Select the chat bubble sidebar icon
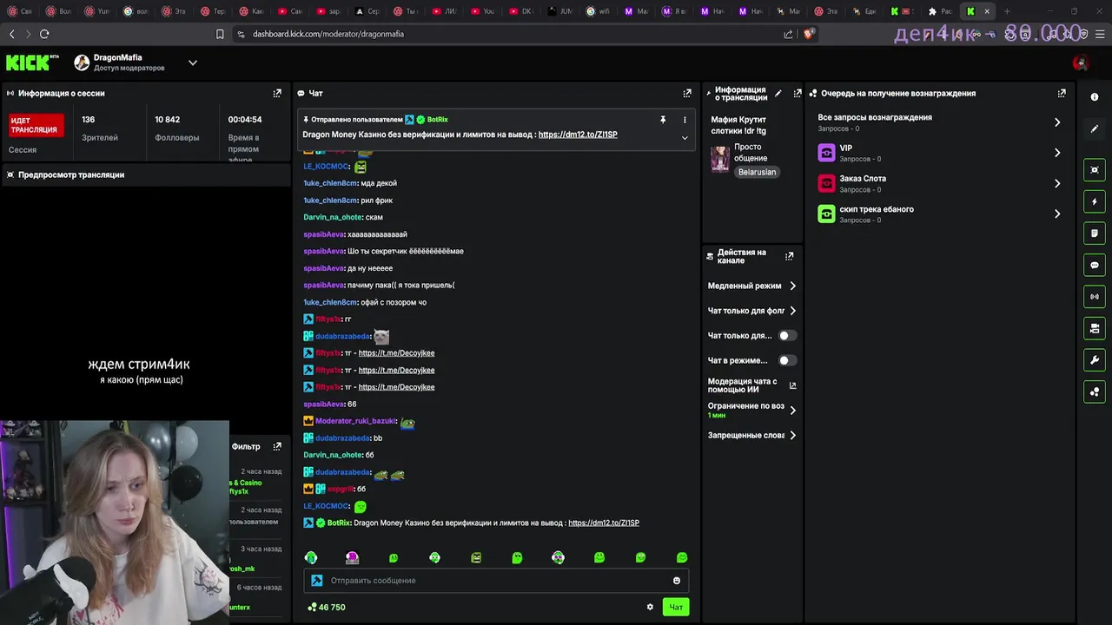Screen dimensions: 1112x625 click(x=1095, y=265)
